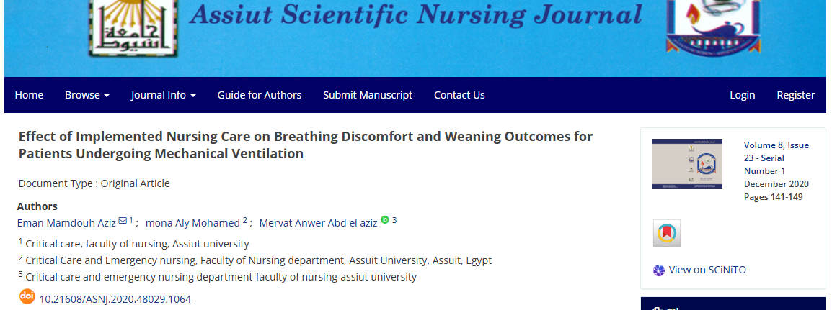
Task: Click the SCiNiTO logo icon
Action: click(x=658, y=270)
